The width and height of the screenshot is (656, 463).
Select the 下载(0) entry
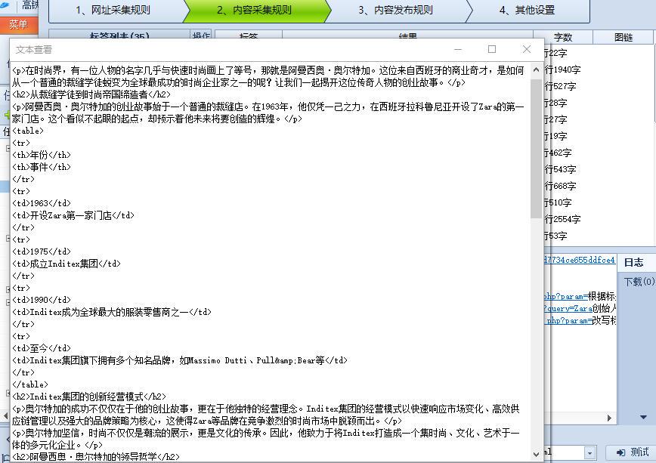[x=639, y=282]
